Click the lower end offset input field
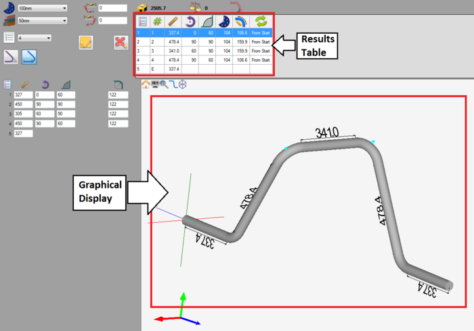This screenshot has height=331, width=474. pyautogui.click(x=113, y=20)
